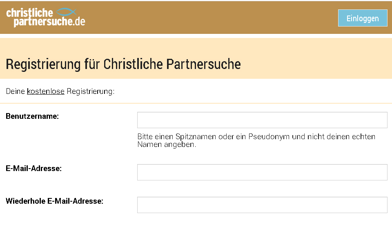Viewport: 392px width, 229px height.
Task: Select the Wiederhole E-Mail-Adresse input field
Action: point(262,205)
